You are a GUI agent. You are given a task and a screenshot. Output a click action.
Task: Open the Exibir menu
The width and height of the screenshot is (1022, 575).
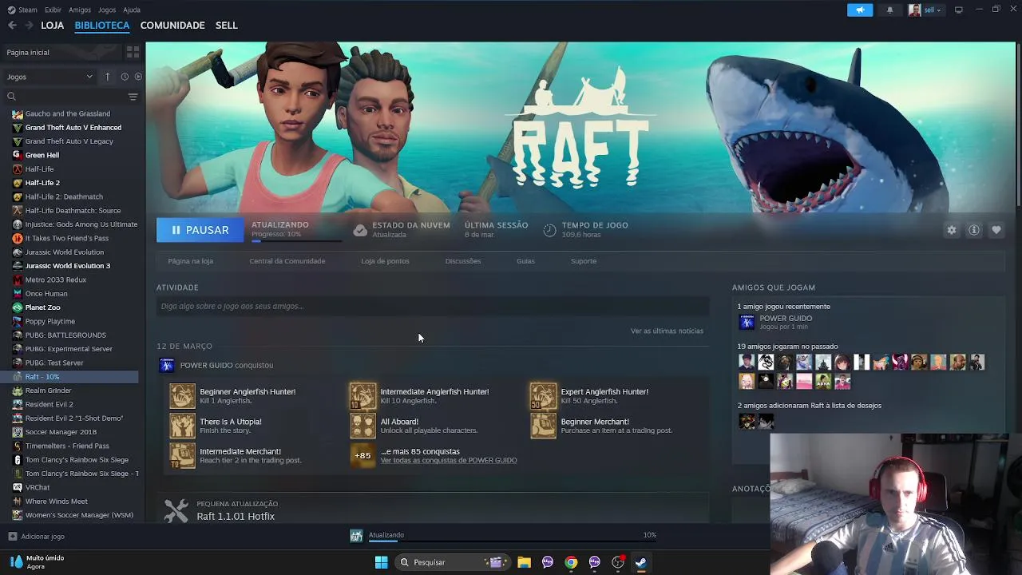(x=53, y=10)
